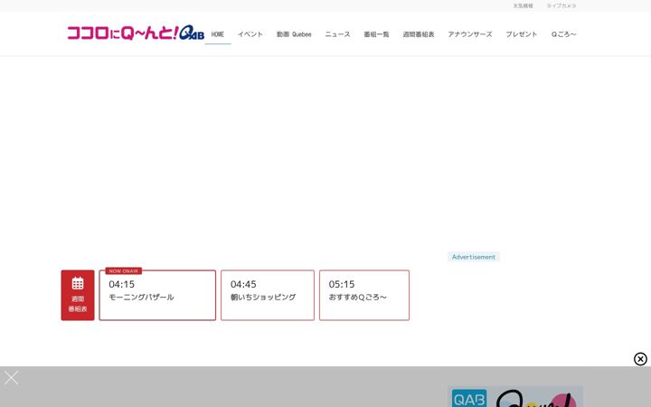
Task: Open the プレゼント menu item
Action: click(x=522, y=34)
